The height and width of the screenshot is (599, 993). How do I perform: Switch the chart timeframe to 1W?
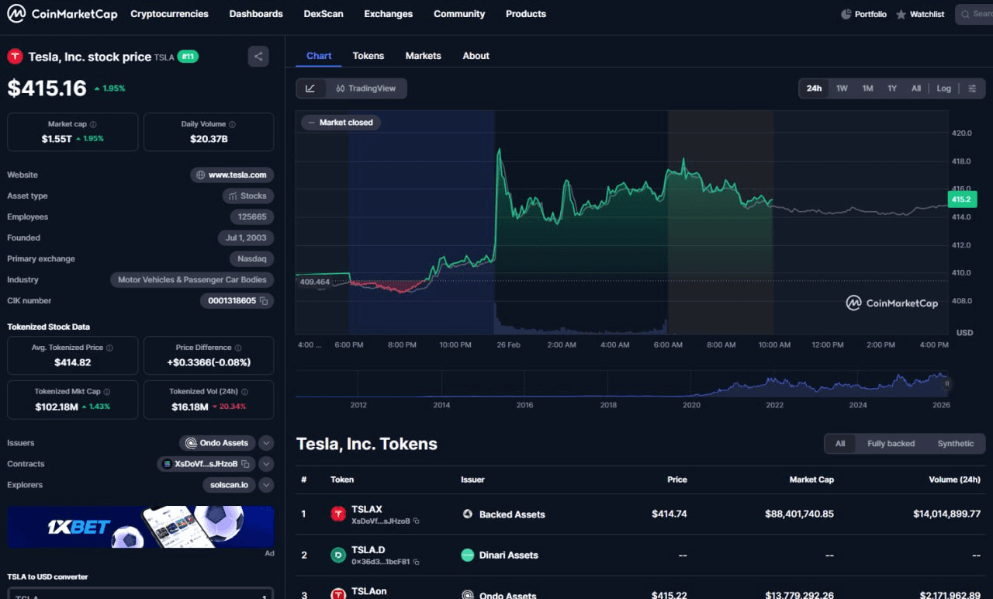(842, 88)
